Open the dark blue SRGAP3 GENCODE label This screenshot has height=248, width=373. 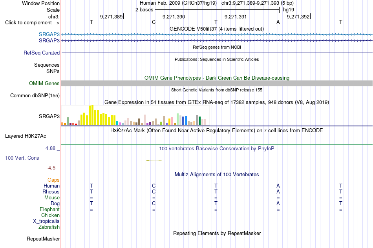tap(49, 41)
